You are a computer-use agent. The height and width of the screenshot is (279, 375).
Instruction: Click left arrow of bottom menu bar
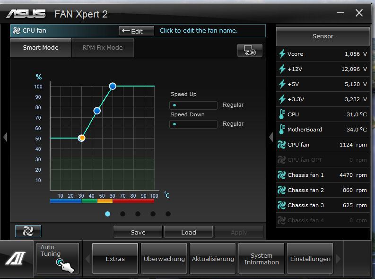[x=87, y=259]
